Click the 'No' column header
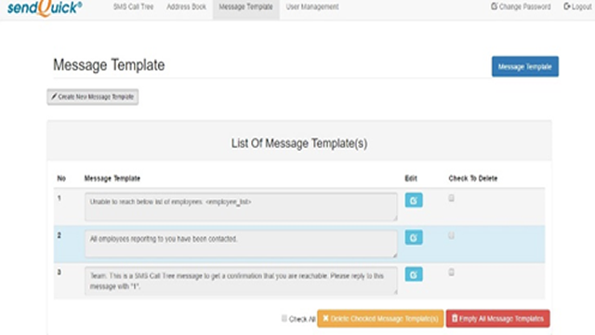This screenshot has height=335, width=595. pyautogui.click(x=61, y=178)
